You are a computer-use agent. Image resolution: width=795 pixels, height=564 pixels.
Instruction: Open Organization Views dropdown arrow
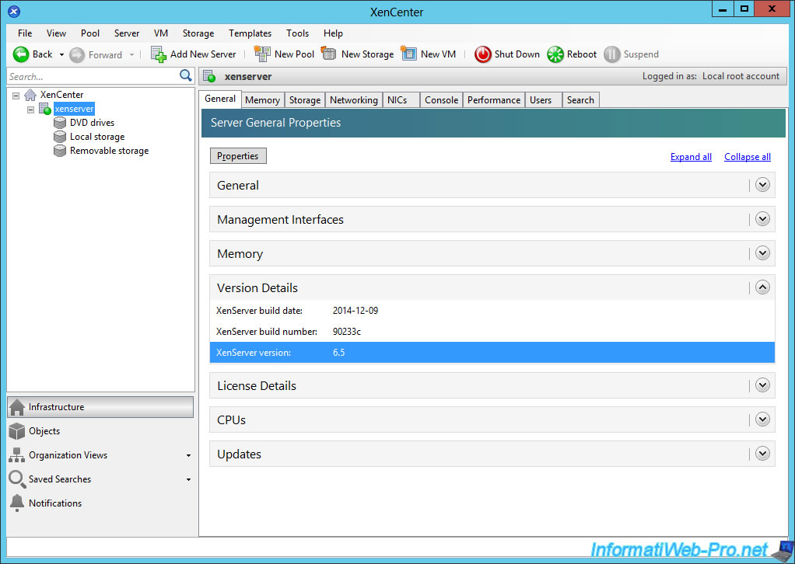click(188, 456)
